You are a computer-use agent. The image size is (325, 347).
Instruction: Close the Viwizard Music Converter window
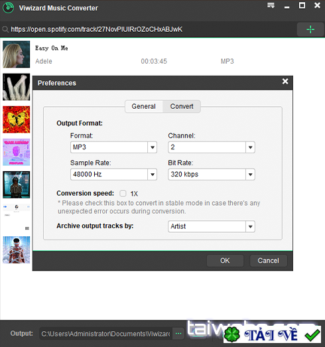[317, 5]
